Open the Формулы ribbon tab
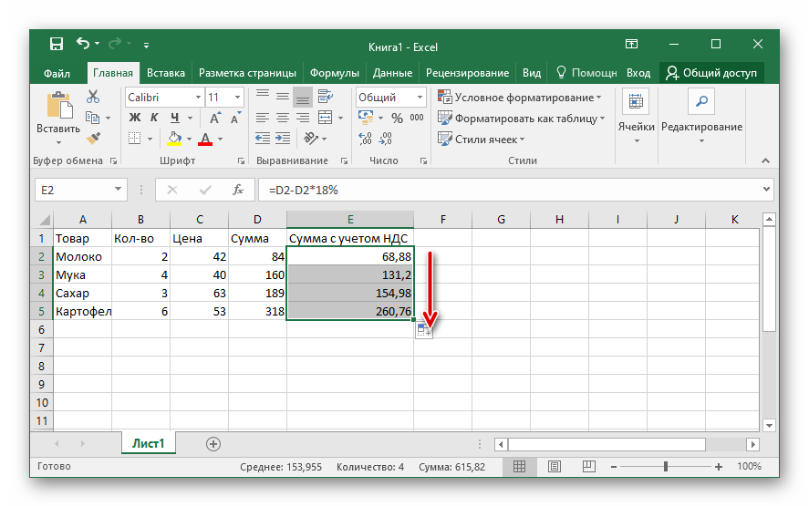The width and height of the screenshot is (809, 507). tap(334, 73)
